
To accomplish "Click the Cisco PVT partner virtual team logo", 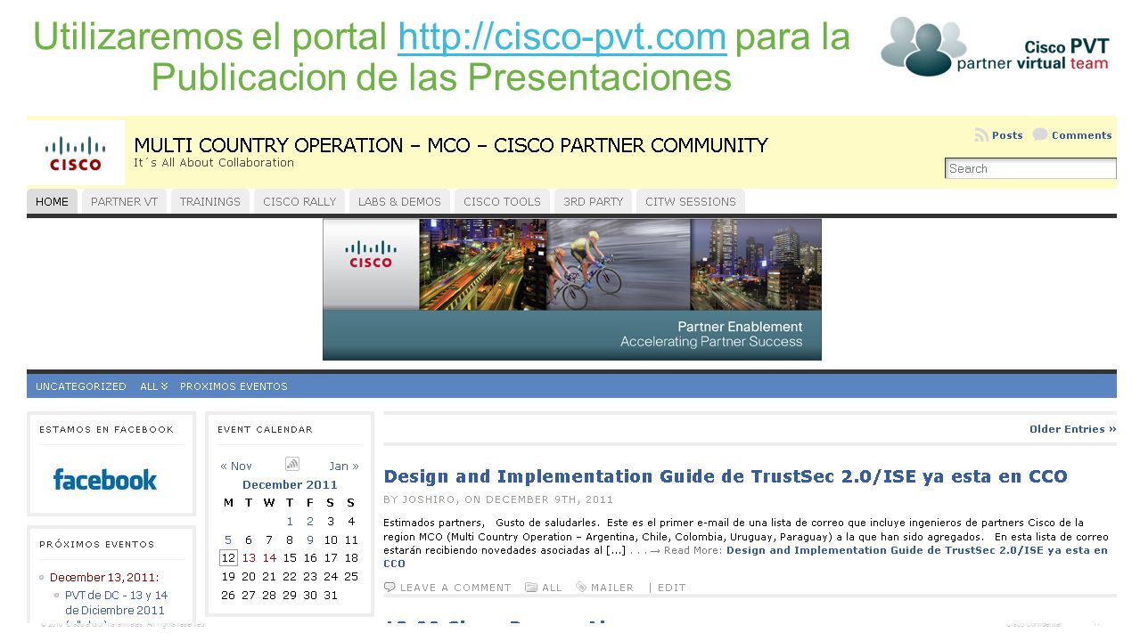I will [x=996, y=46].
